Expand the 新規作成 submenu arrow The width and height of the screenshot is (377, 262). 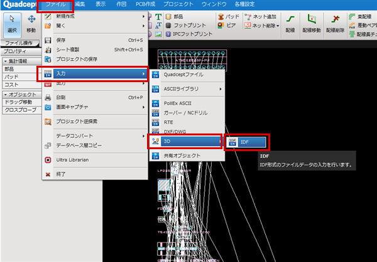[x=143, y=16]
